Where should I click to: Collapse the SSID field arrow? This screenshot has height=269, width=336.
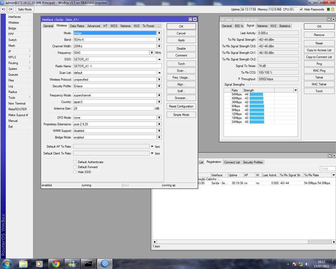point(159,60)
